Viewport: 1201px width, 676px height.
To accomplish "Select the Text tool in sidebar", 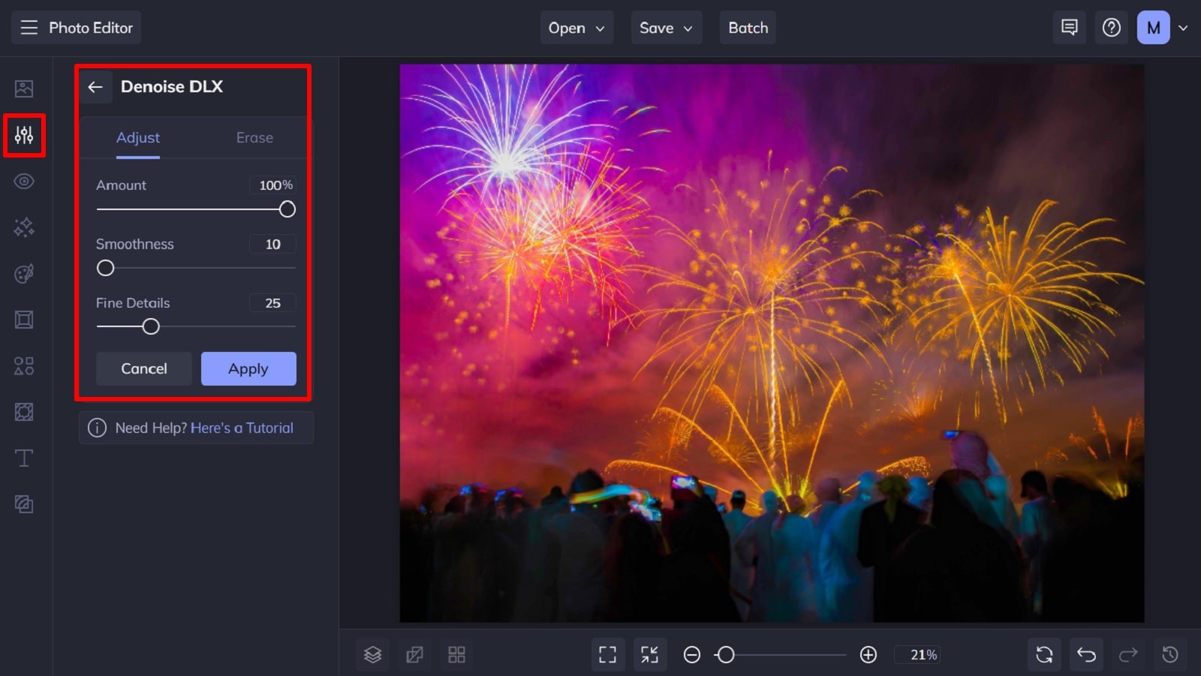I will click(24, 458).
